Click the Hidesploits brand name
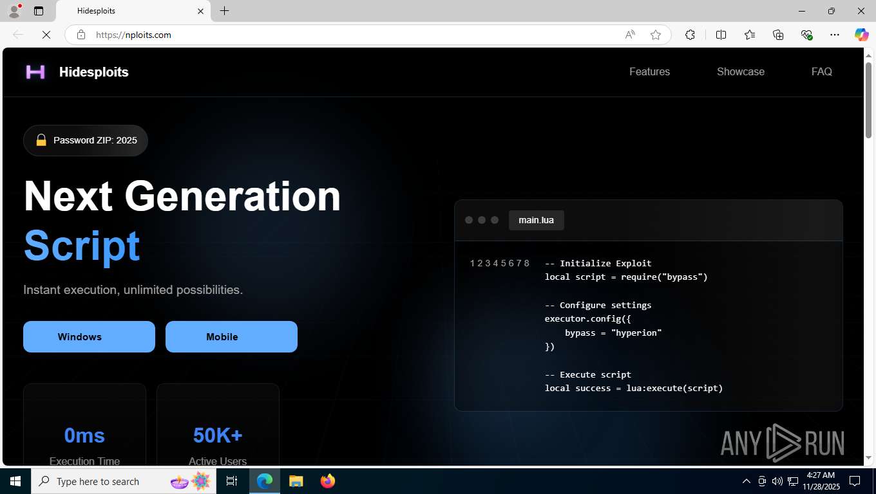Viewport: 876px width, 494px height. [x=94, y=72]
